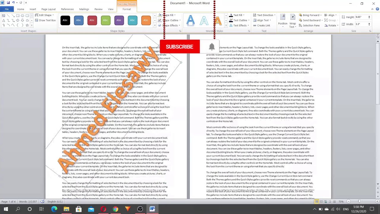The image size is (380, 214).
Task: Select the Left Brace shape
Action: tap(18, 25)
